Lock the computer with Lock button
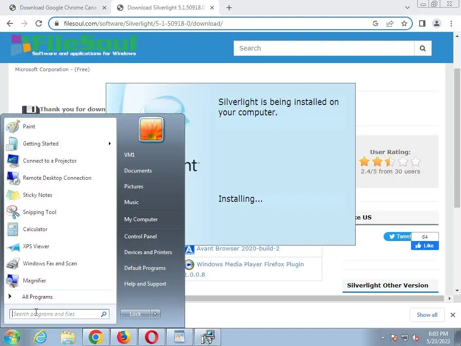Image resolution: width=461 pixels, height=346 pixels. (x=135, y=314)
